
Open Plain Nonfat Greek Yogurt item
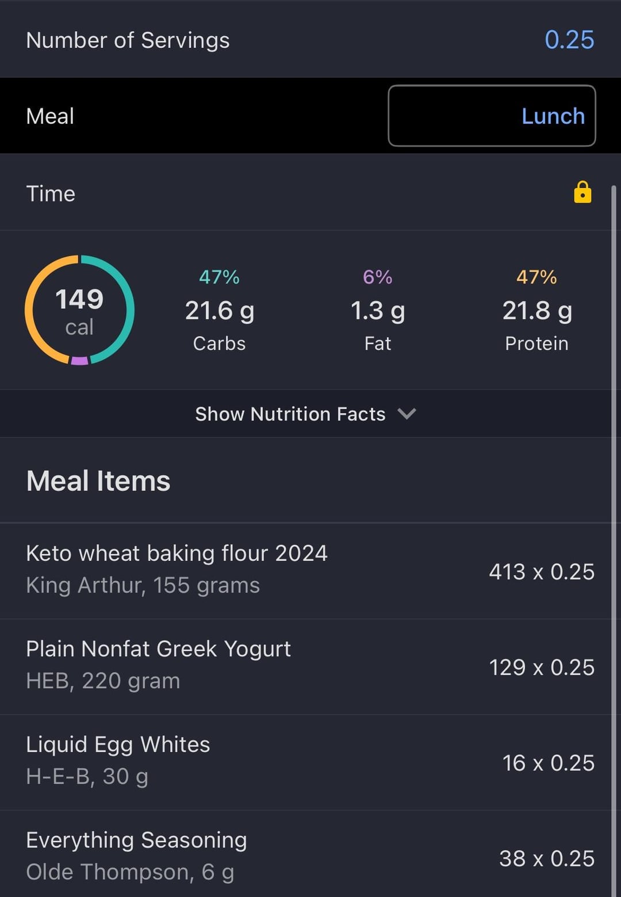tap(306, 667)
